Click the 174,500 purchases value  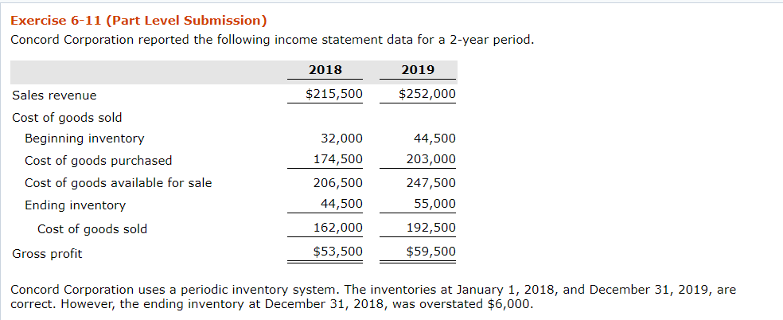[x=338, y=159]
